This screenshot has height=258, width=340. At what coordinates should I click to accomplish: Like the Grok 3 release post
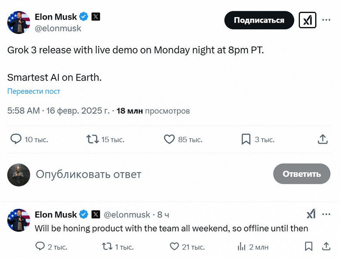[169, 139]
